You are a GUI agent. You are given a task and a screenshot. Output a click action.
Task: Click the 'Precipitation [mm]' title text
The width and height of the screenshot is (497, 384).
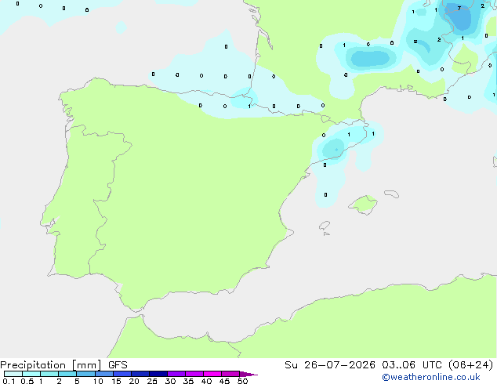click(x=51, y=365)
